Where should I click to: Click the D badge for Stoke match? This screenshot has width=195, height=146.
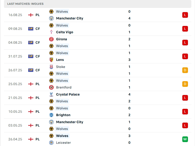[x=185, y=70]
